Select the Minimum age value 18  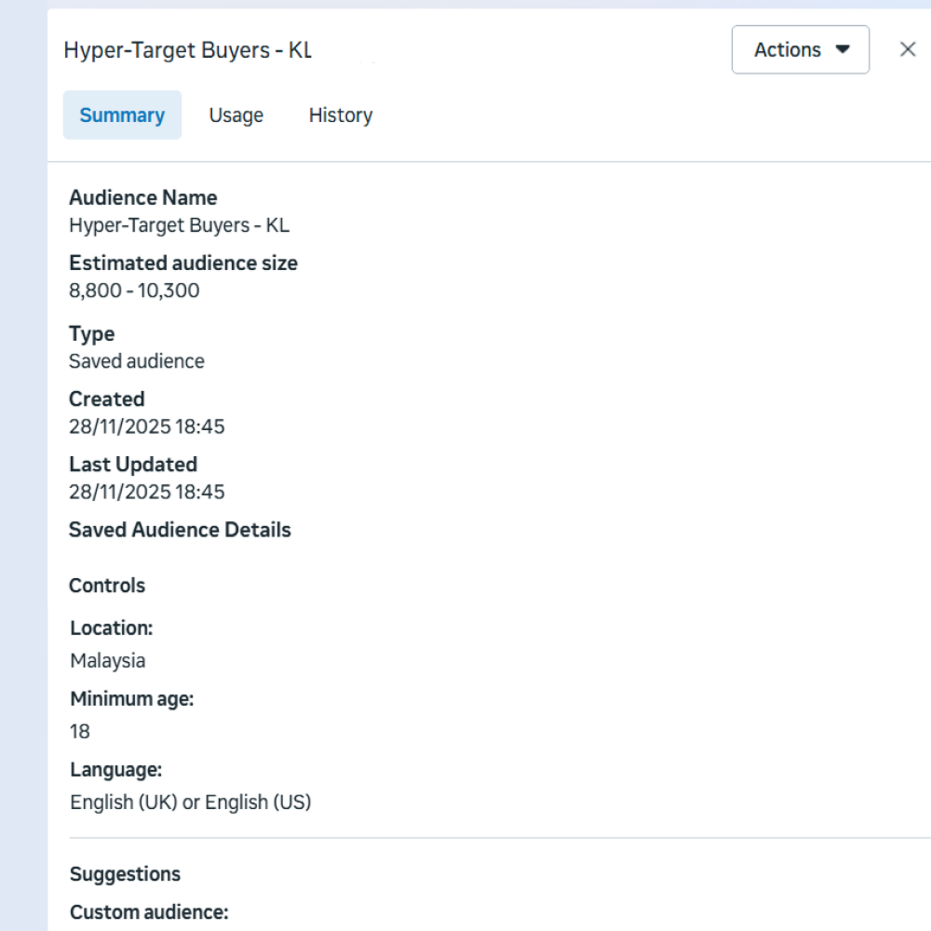pos(78,731)
